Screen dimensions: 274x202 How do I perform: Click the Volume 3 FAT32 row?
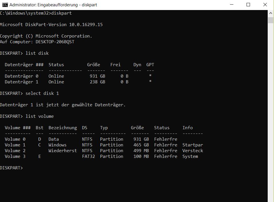pos(101,156)
